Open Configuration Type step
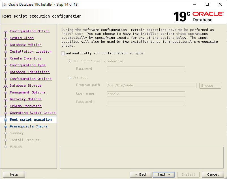 (x=28, y=65)
